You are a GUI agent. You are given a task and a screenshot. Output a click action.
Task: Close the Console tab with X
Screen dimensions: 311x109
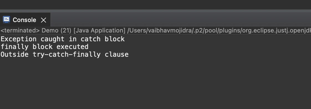43,20
